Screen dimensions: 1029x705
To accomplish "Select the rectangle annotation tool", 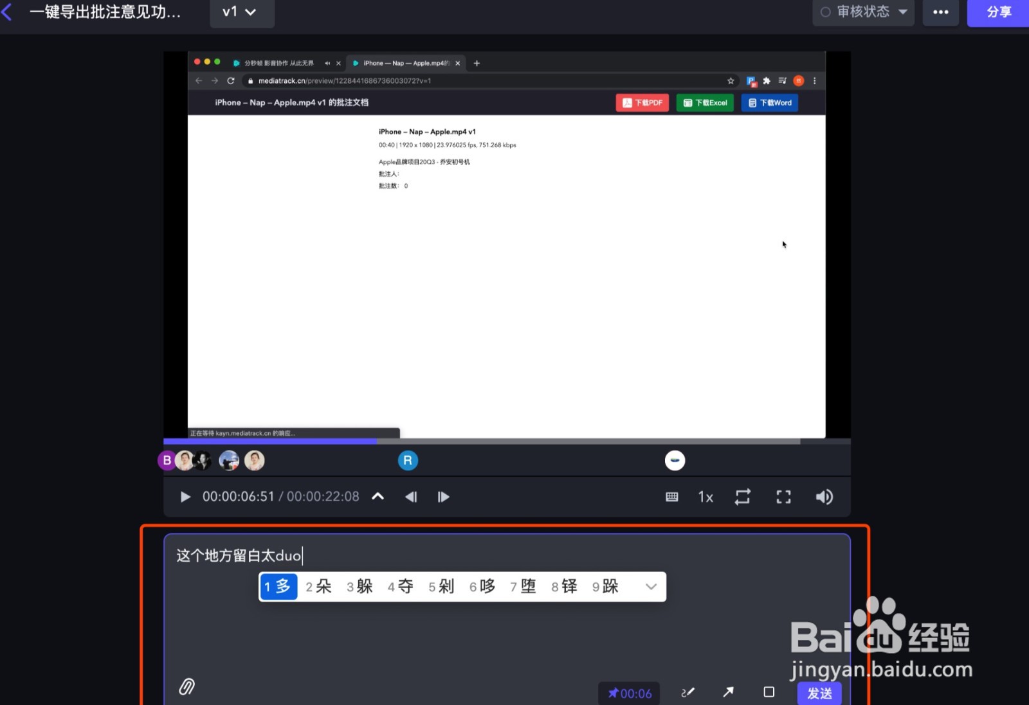I will (769, 692).
